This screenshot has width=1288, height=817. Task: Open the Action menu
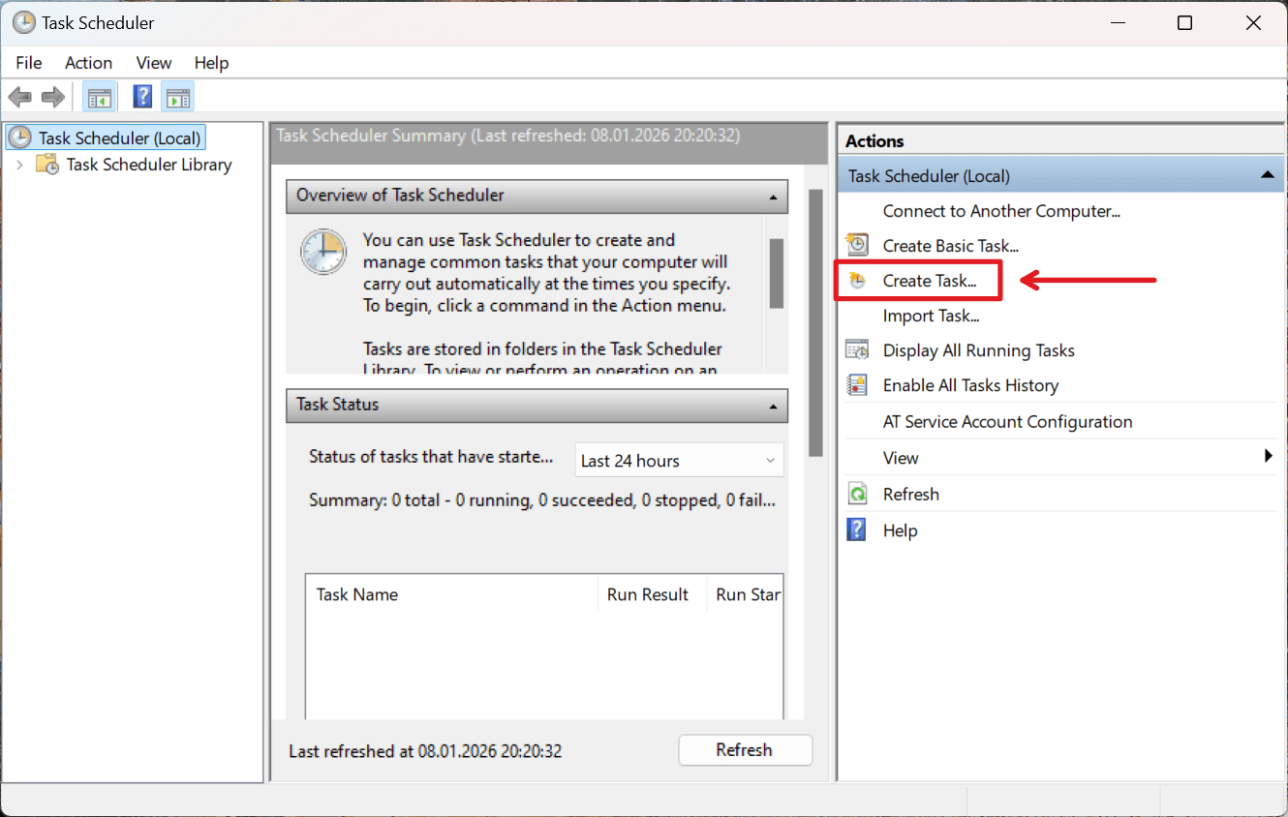pyautogui.click(x=88, y=63)
